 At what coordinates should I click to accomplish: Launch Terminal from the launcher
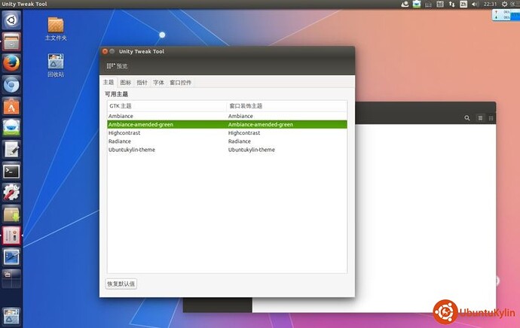(x=11, y=172)
